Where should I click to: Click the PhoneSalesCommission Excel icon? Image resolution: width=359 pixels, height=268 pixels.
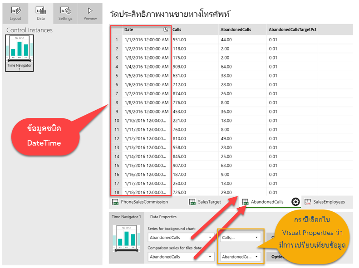pyautogui.click(x=116, y=202)
